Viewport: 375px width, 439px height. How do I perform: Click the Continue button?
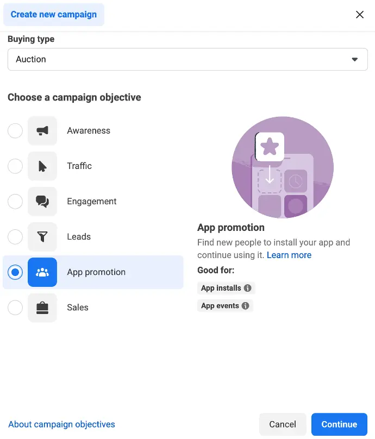click(x=339, y=424)
